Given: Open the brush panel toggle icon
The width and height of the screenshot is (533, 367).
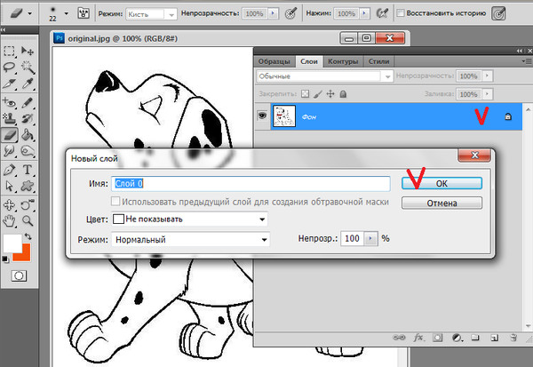Looking at the screenshot, I should coord(84,13).
